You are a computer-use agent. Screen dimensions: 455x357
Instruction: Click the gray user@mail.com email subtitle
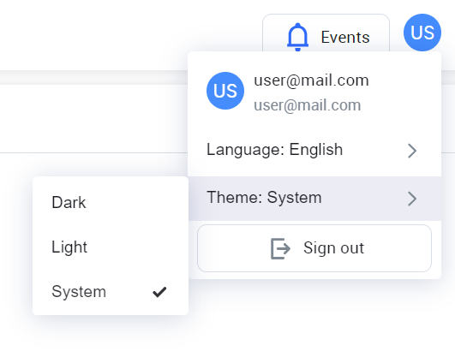[308, 105]
